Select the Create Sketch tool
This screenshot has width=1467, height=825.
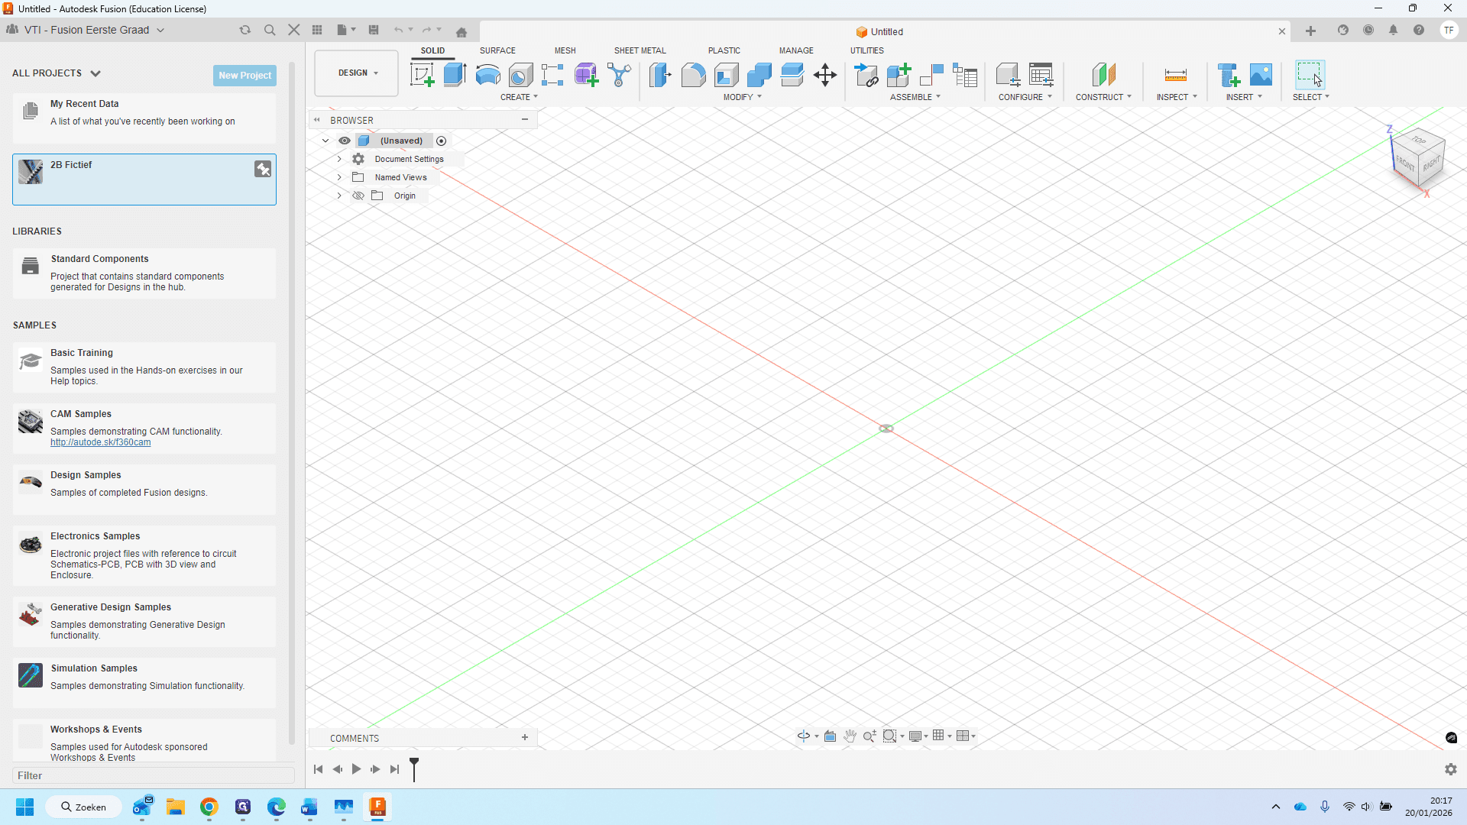[x=423, y=75]
